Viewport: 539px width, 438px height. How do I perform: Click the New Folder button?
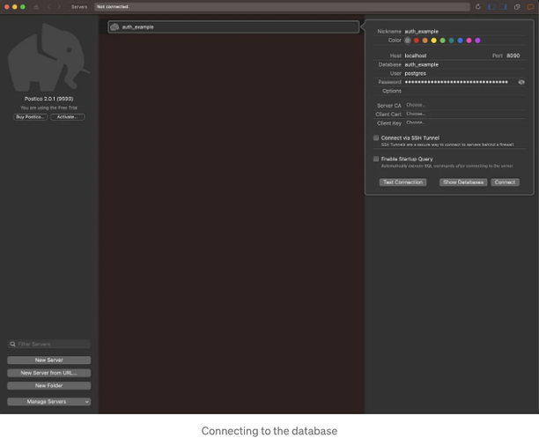(x=49, y=386)
